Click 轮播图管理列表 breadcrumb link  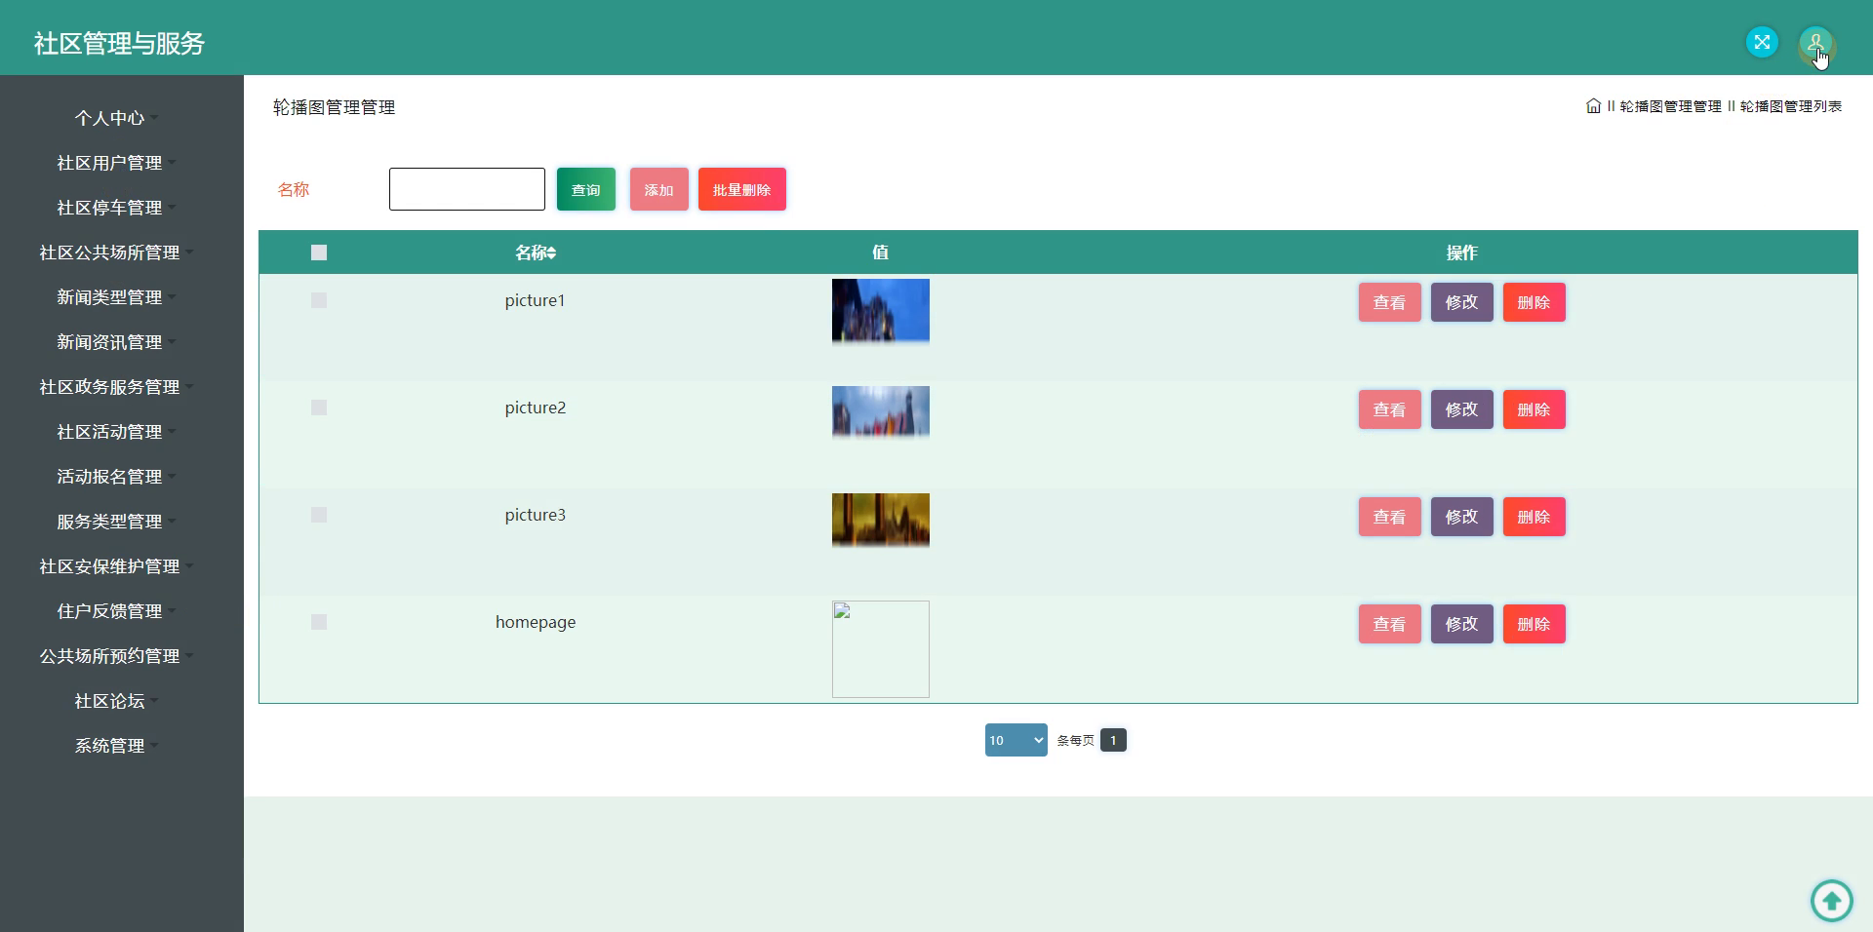[x=1791, y=106]
